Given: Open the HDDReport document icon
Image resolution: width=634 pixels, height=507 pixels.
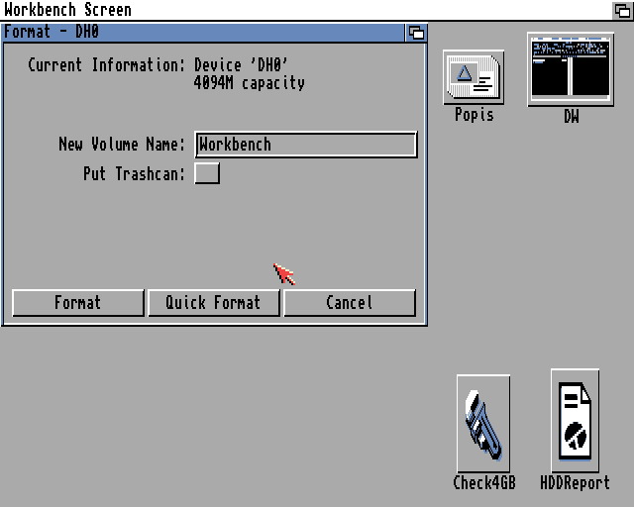Looking at the screenshot, I should (575, 421).
